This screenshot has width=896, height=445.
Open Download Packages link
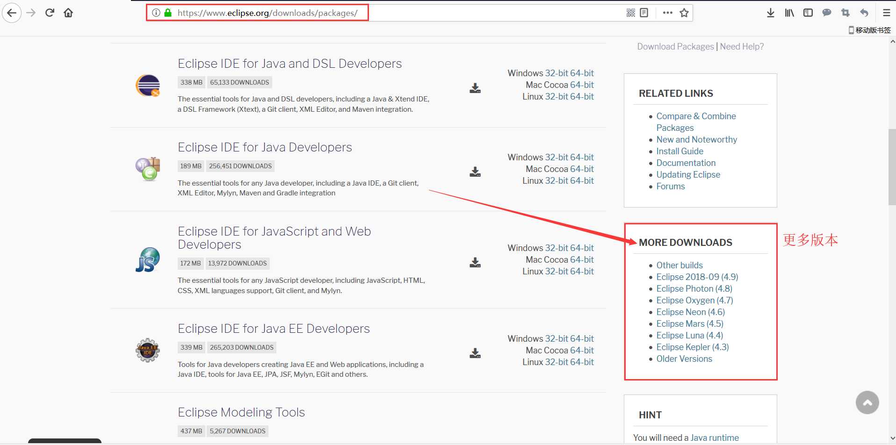click(675, 46)
